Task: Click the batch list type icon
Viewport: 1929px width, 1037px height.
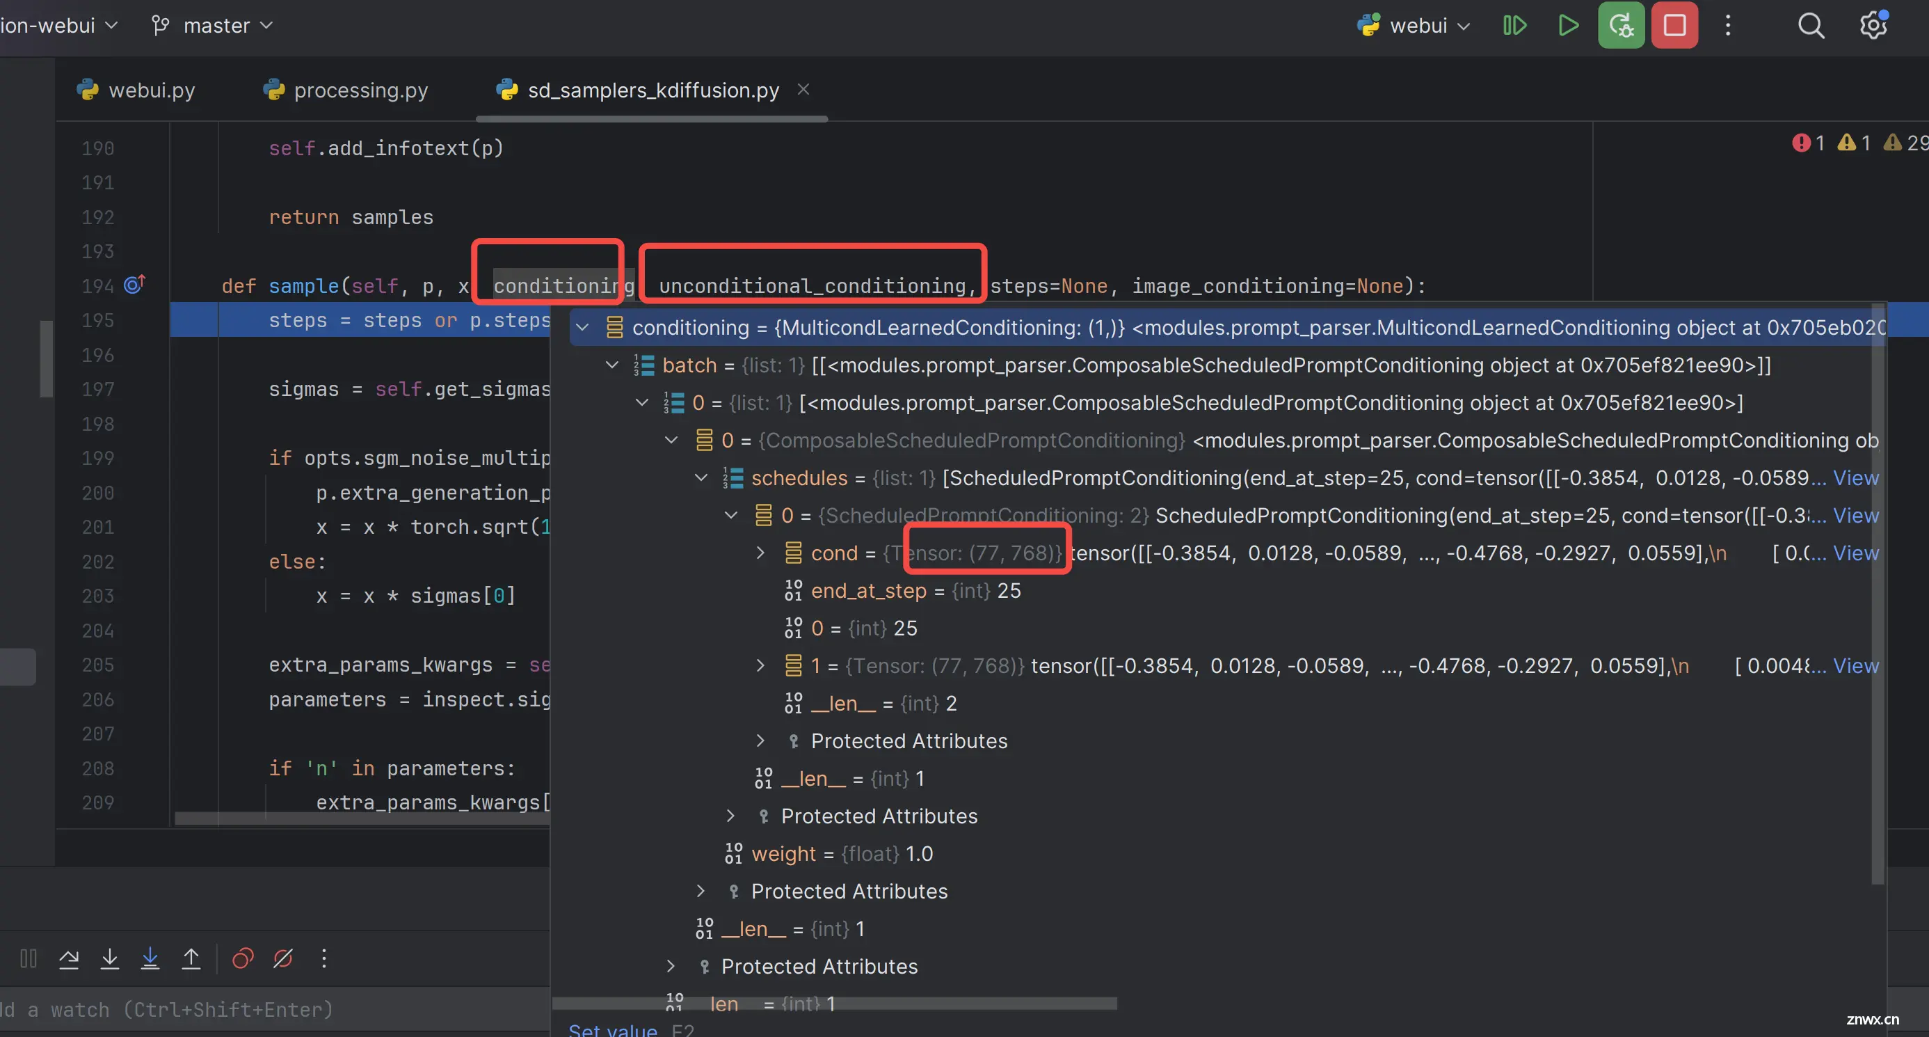Action: [x=644, y=365]
